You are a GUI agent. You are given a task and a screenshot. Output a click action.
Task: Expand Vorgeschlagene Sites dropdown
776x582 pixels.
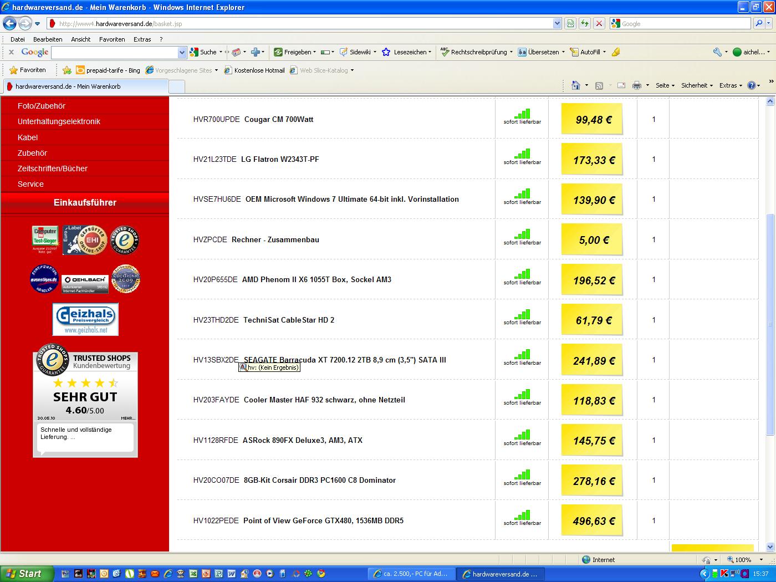pyautogui.click(x=216, y=70)
